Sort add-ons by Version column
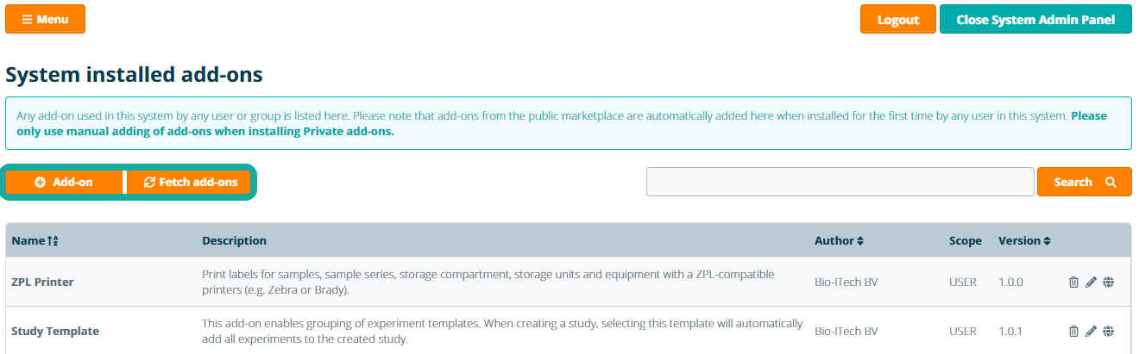Screen dimensions: 1139x354 1024,241
